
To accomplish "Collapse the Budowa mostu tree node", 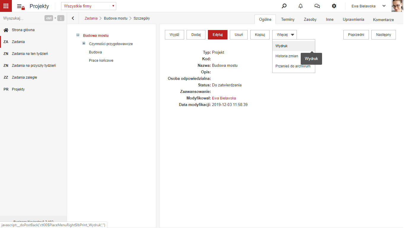I will pyautogui.click(x=78, y=35).
